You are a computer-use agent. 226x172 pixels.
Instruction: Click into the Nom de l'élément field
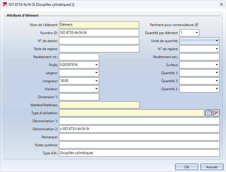(99, 25)
